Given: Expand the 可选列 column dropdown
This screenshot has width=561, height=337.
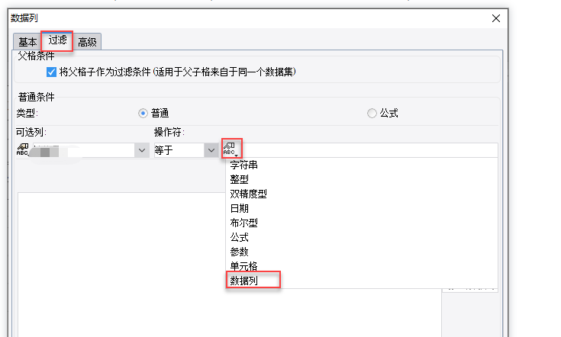Looking at the screenshot, I should click(x=141, y=150).
